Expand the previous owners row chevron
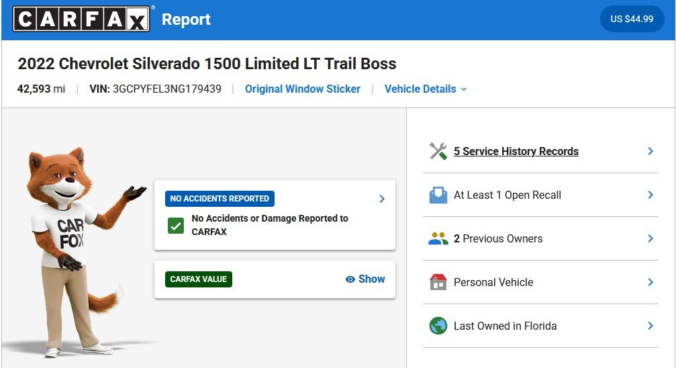Screen dimensions: 676x368 click(650, 238)
